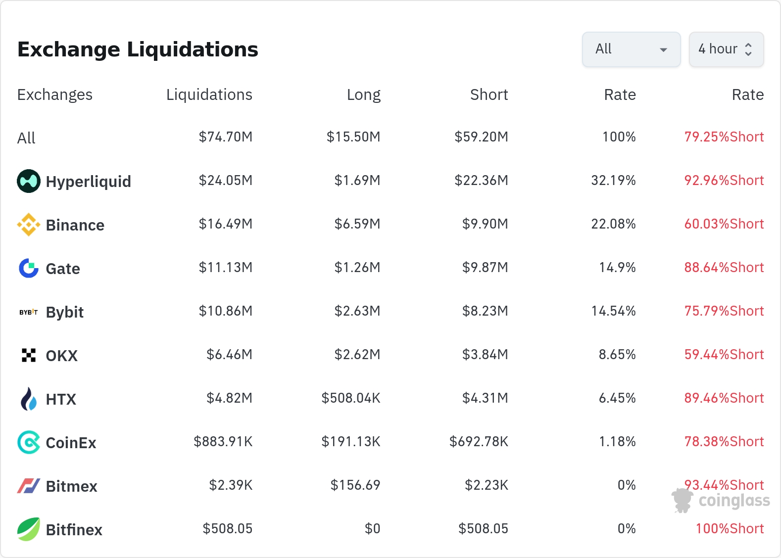Open the Binance exchange name link

tap(75, 225)
